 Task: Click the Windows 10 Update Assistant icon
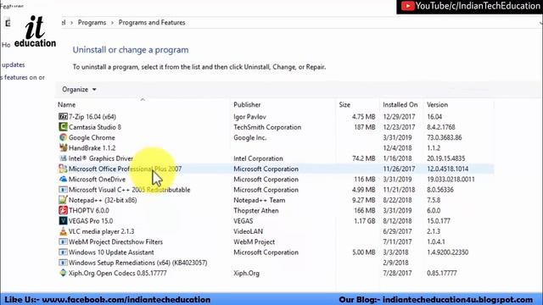(x=63, y=252)
